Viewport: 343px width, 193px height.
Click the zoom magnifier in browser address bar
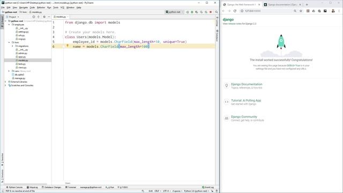pyautogui.click(x=295, y=11)
